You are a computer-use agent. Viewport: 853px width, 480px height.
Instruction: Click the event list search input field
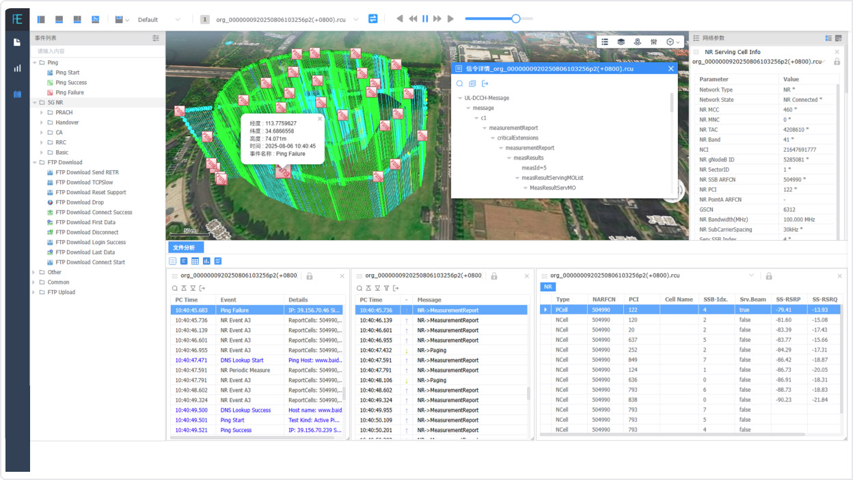click(96, 51)
